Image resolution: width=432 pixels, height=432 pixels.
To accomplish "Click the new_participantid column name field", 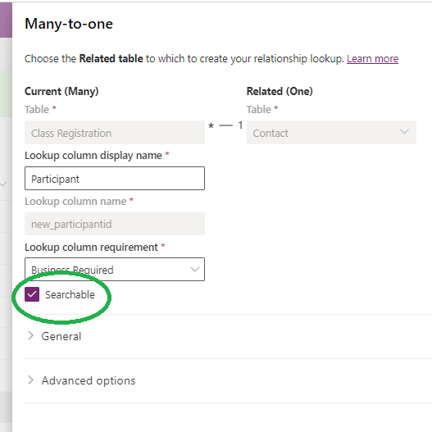I will (115, 224).
